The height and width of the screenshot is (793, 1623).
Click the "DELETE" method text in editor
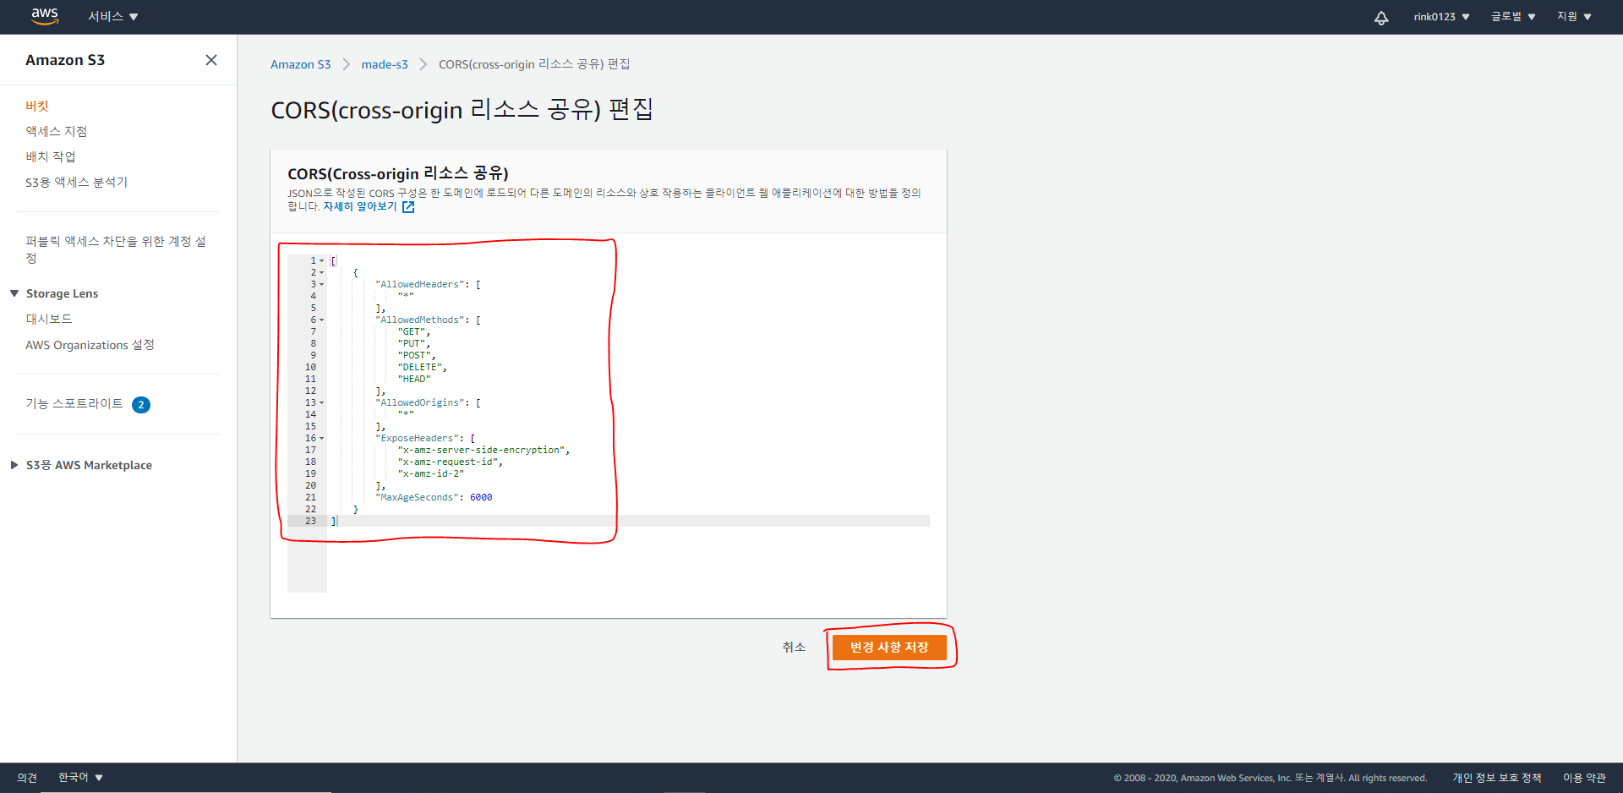[420, 368]
